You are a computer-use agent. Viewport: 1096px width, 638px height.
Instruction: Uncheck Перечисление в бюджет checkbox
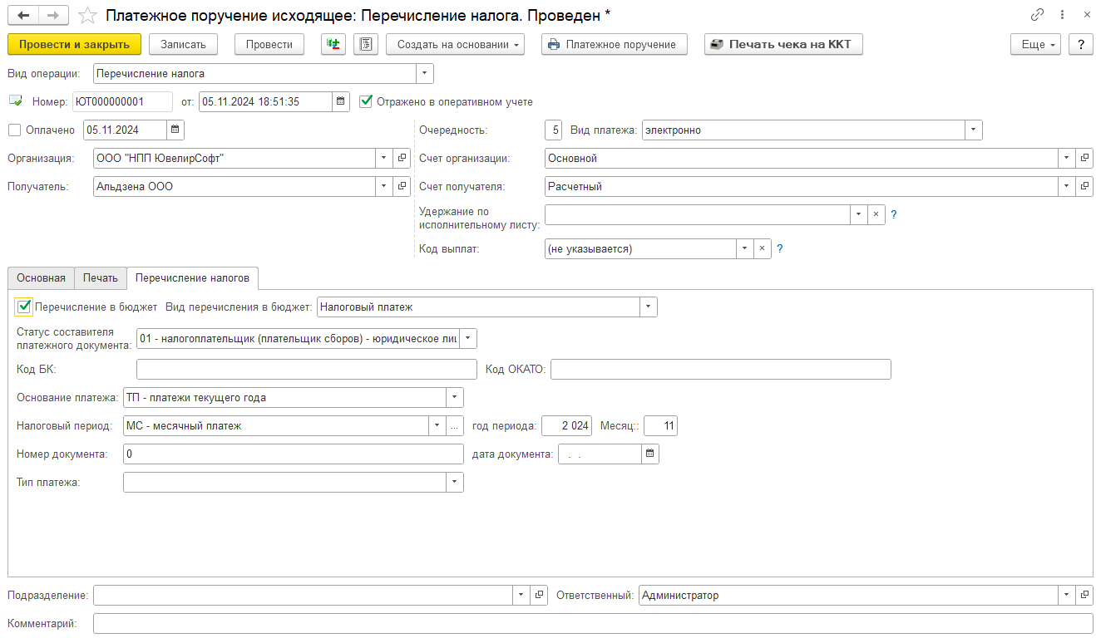24,307
